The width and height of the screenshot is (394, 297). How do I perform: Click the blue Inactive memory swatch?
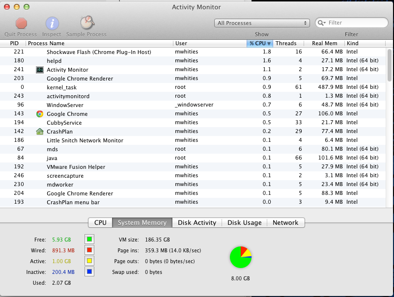click(x=89, y=271)
